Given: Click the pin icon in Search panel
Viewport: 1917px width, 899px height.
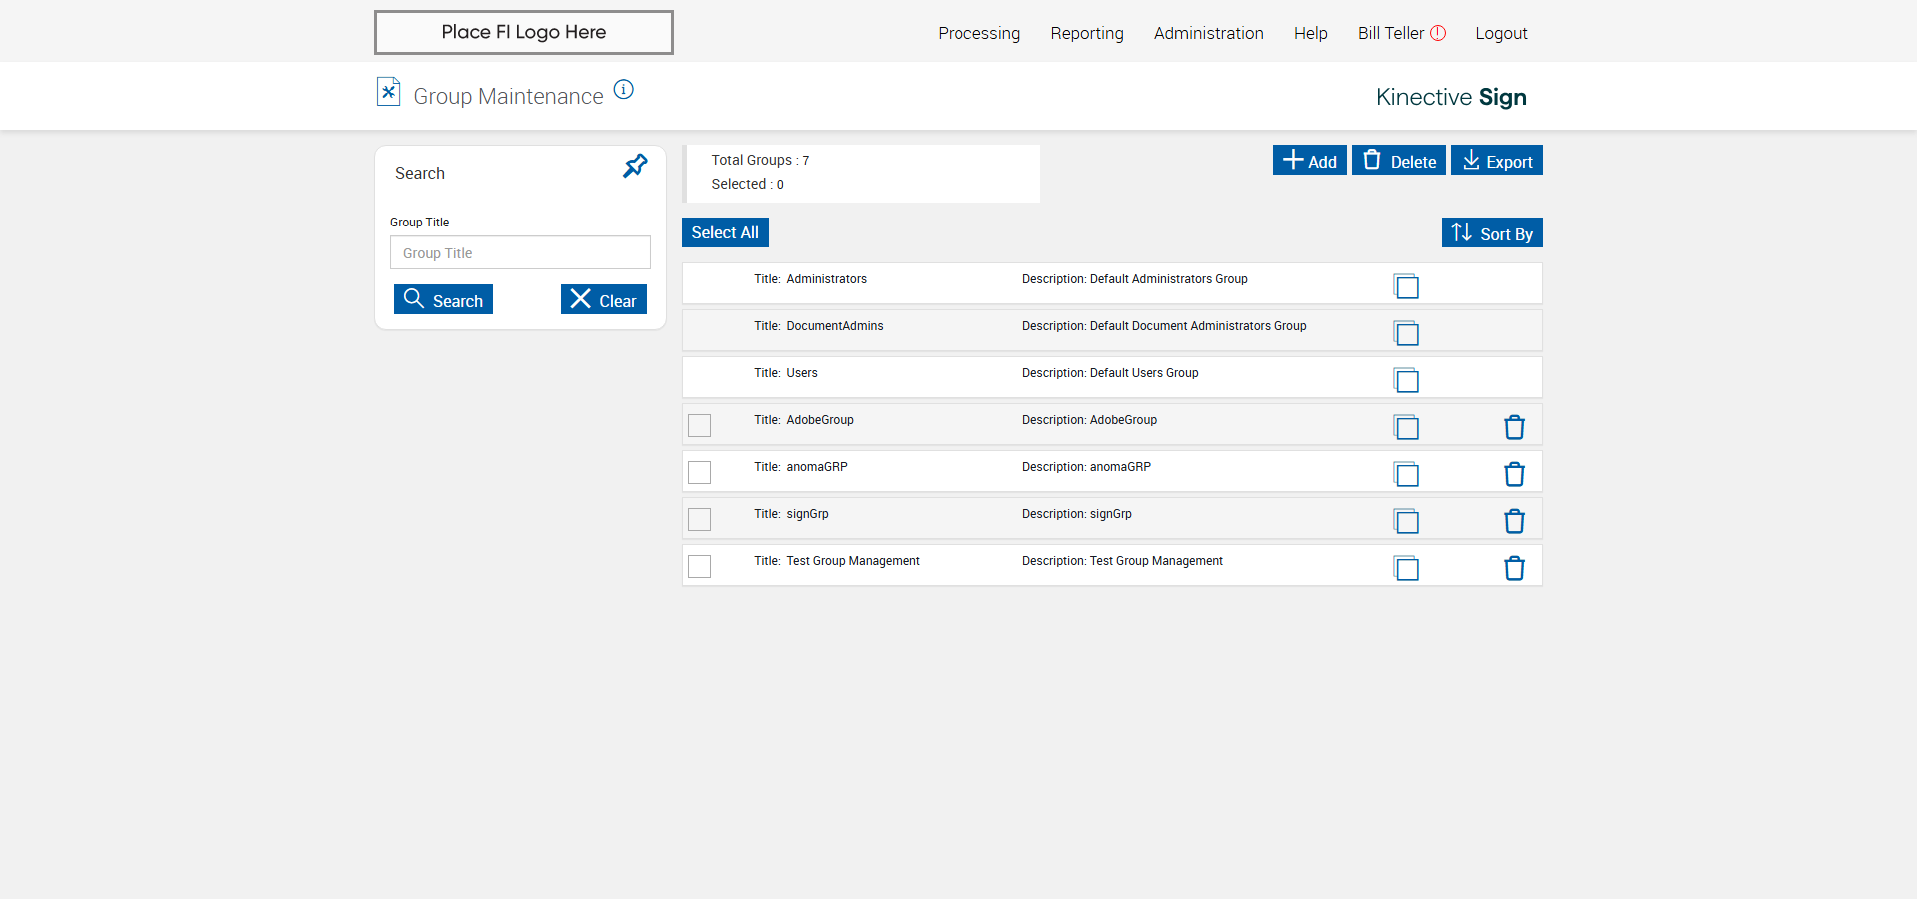Looking at the screenshot, I should coord(635,166).
